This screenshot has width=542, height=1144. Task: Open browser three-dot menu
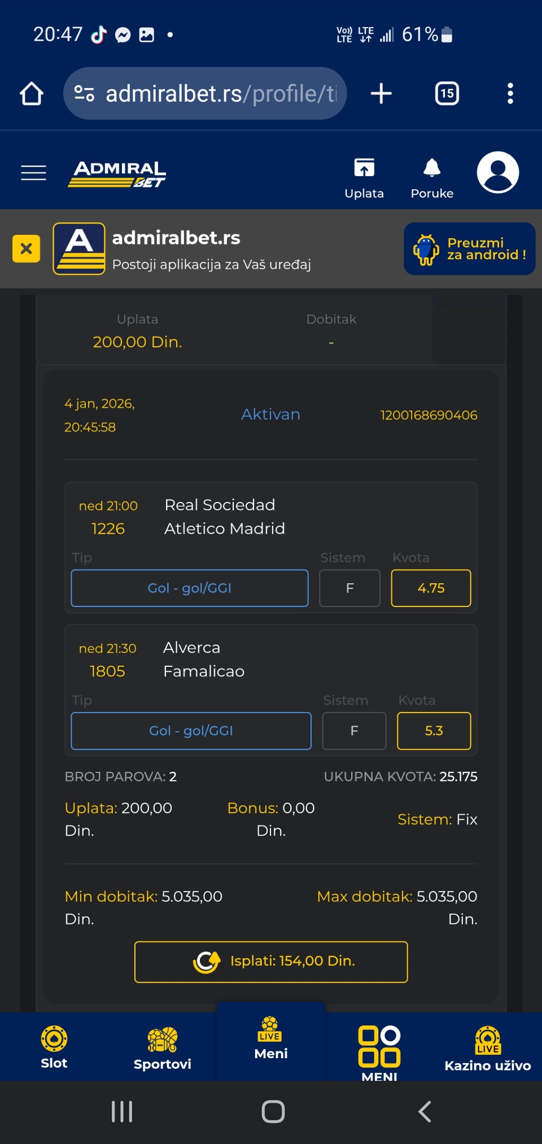coord(510,94)
